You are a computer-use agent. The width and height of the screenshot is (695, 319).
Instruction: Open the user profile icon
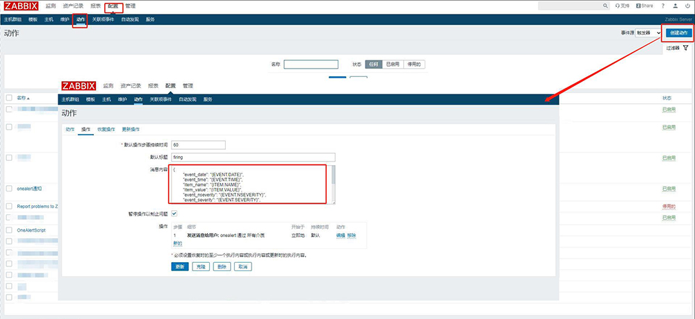[676, 6]
